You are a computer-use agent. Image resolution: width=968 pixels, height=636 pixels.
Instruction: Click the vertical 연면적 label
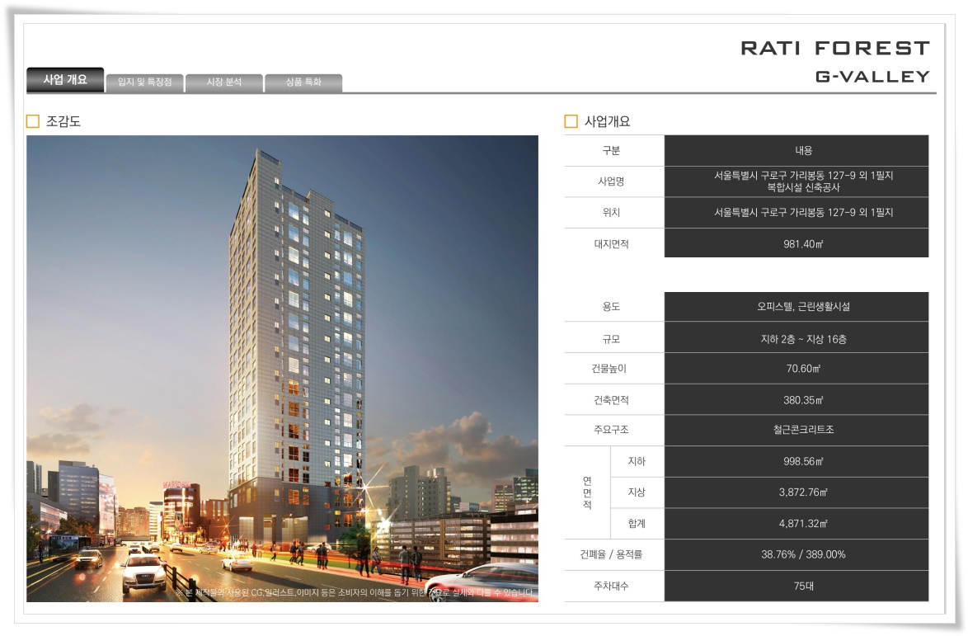point(587,492)
